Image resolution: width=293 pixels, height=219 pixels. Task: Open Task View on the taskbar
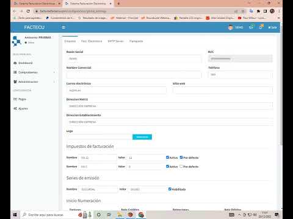pyautogui.click(x=109, y=215)
